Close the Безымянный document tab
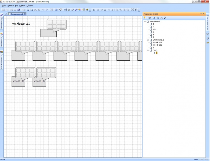Screen dimensions: 210x161 click(x=25, y=14)
